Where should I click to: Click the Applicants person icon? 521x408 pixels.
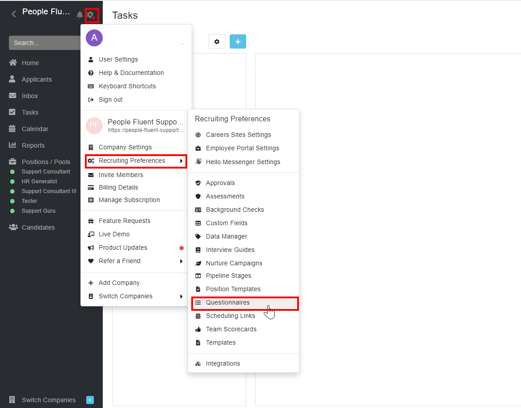coord(13,79)
